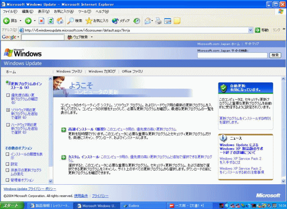Image resolution: width=287 pixels, height=209 pixels.
Task: Click the main page scrollbar up arrow
Action: (283, 79)
